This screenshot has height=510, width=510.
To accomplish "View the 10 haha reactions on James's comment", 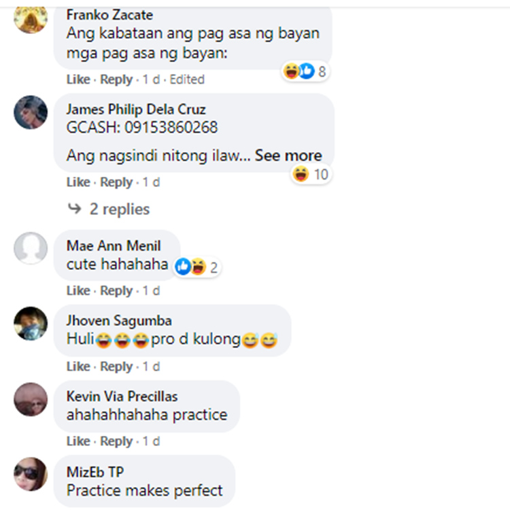I will [x=310, y=174].
